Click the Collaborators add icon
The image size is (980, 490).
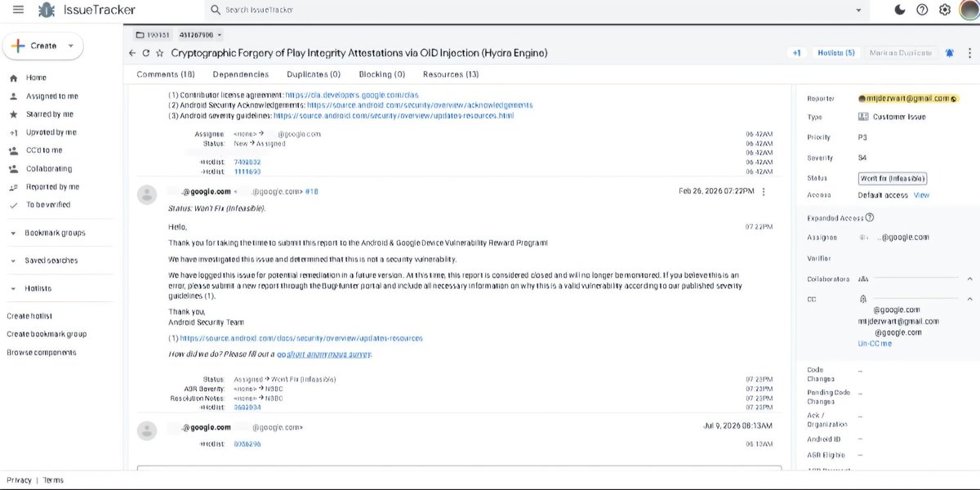pos(864,278)
